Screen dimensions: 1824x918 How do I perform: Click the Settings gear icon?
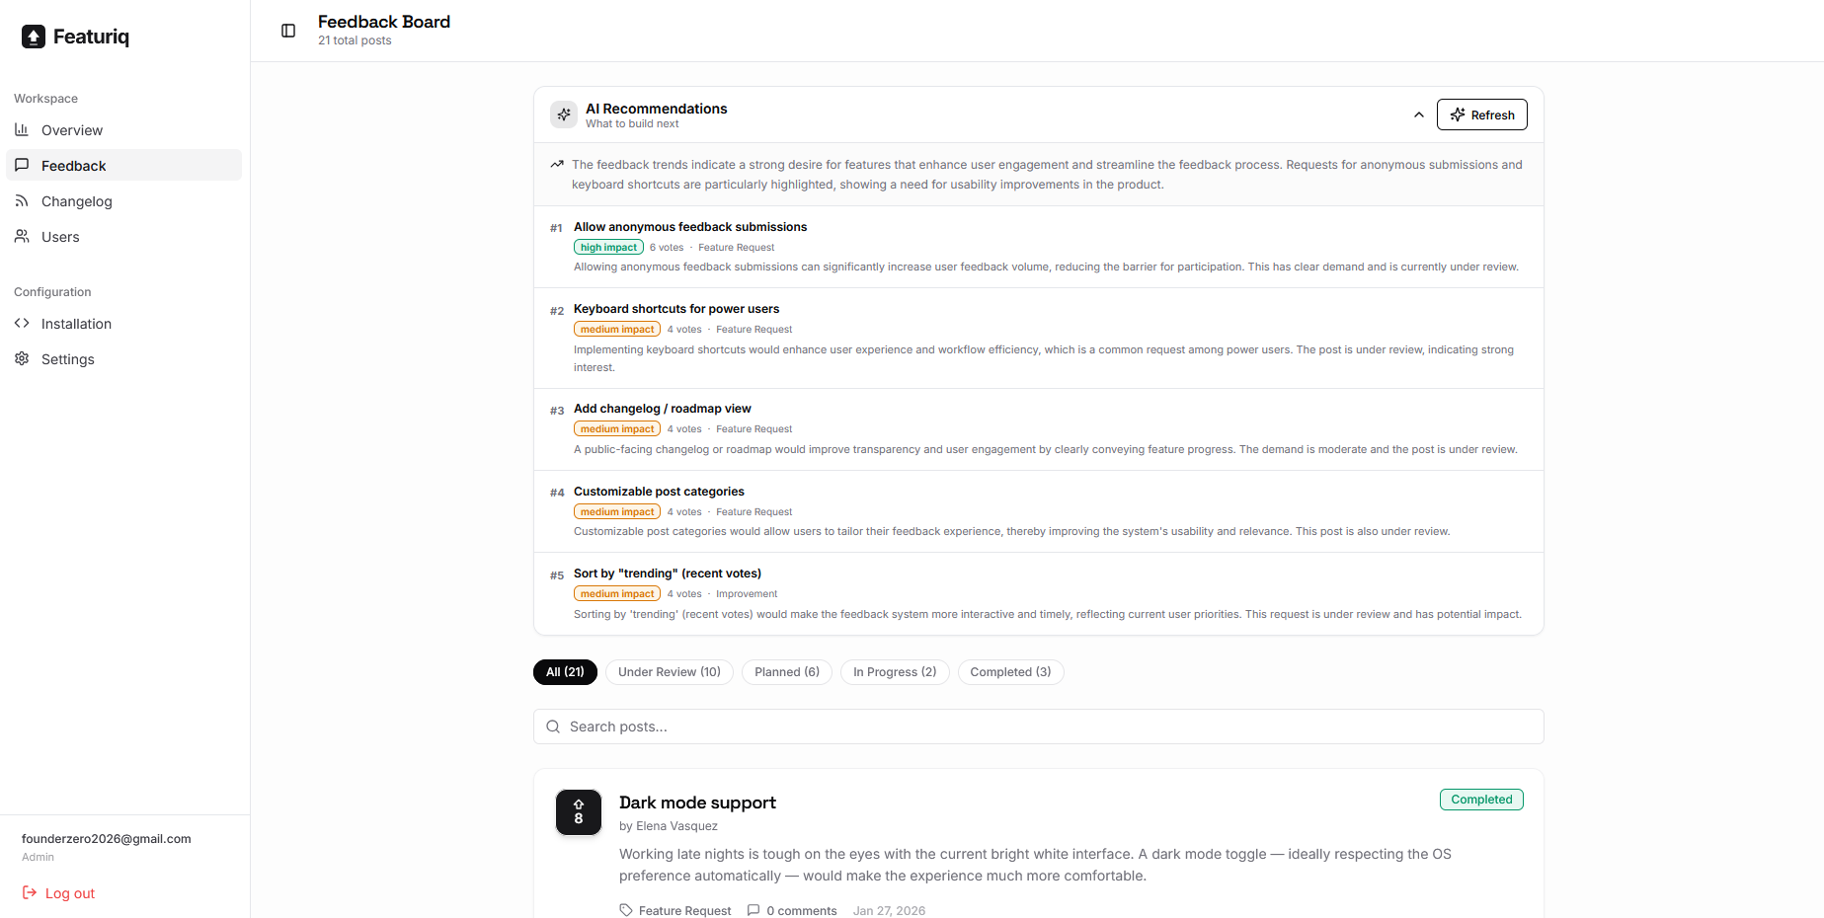click(22, 359)
